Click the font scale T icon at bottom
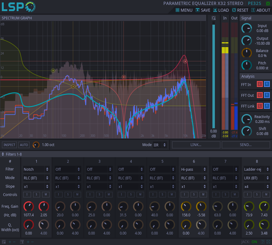272x245 pixels. (22, 242)
